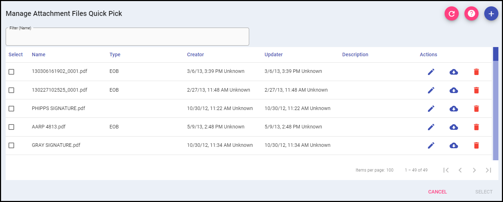This screenshot has height=202, width=503.
Task: Click the pink refresh button
Action: point(452,14)
